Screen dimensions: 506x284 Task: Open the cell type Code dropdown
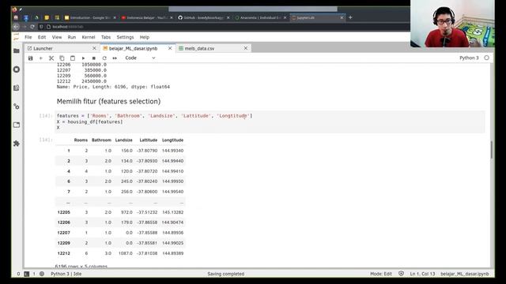[140, 58]
